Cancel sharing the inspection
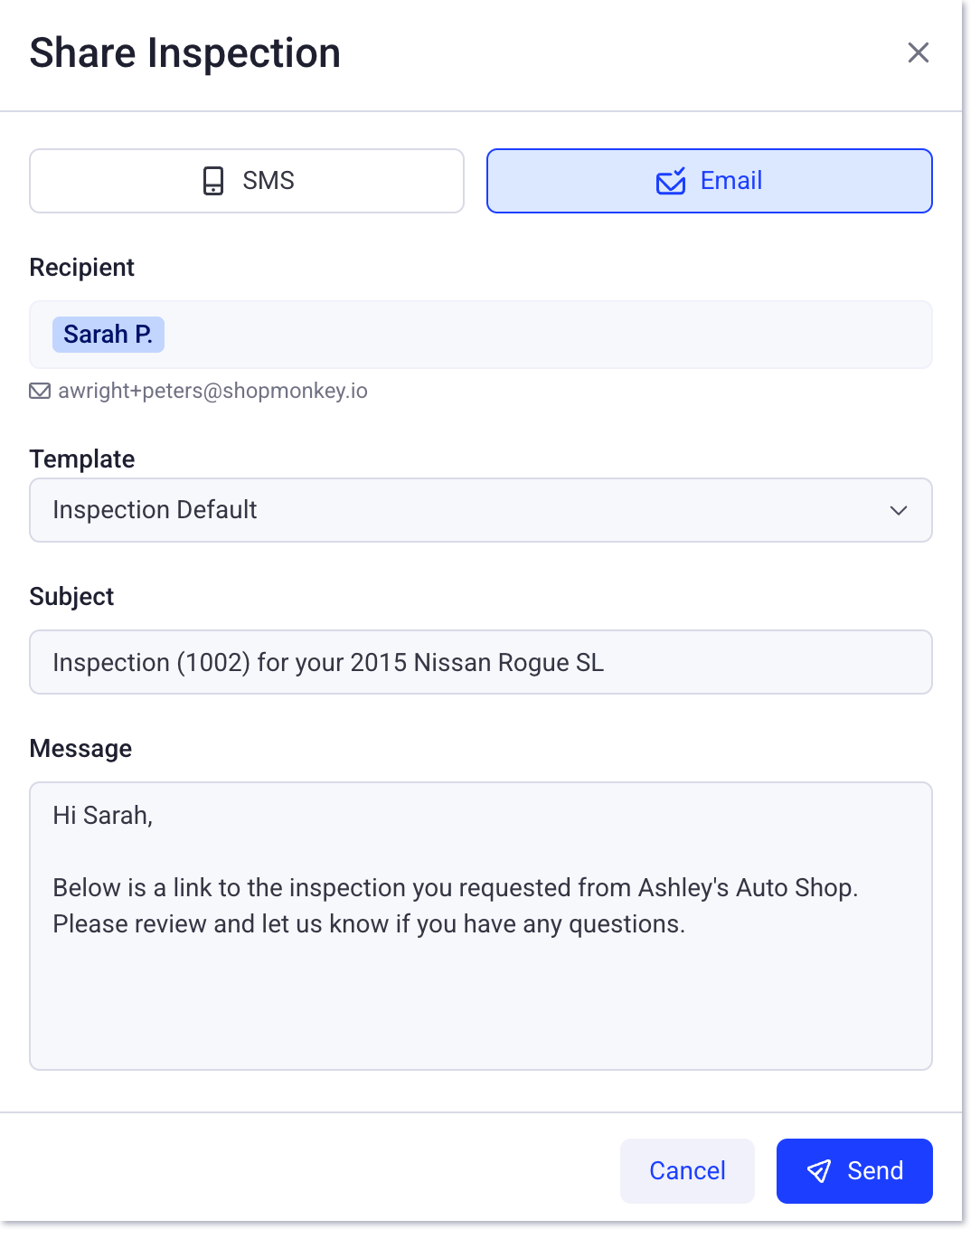 (687, 1170)
